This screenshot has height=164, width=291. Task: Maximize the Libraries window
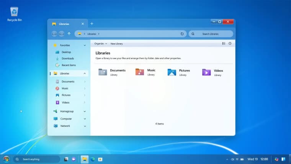pyautogui.click(x=219, y=22)
